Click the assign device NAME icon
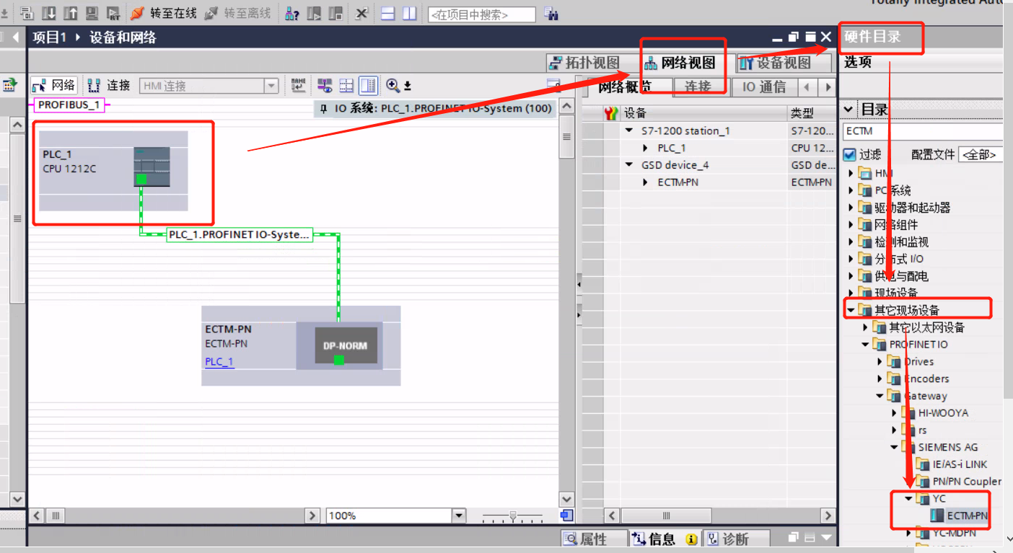Viewport: 1013px width, 553px height. click(299, 86)
